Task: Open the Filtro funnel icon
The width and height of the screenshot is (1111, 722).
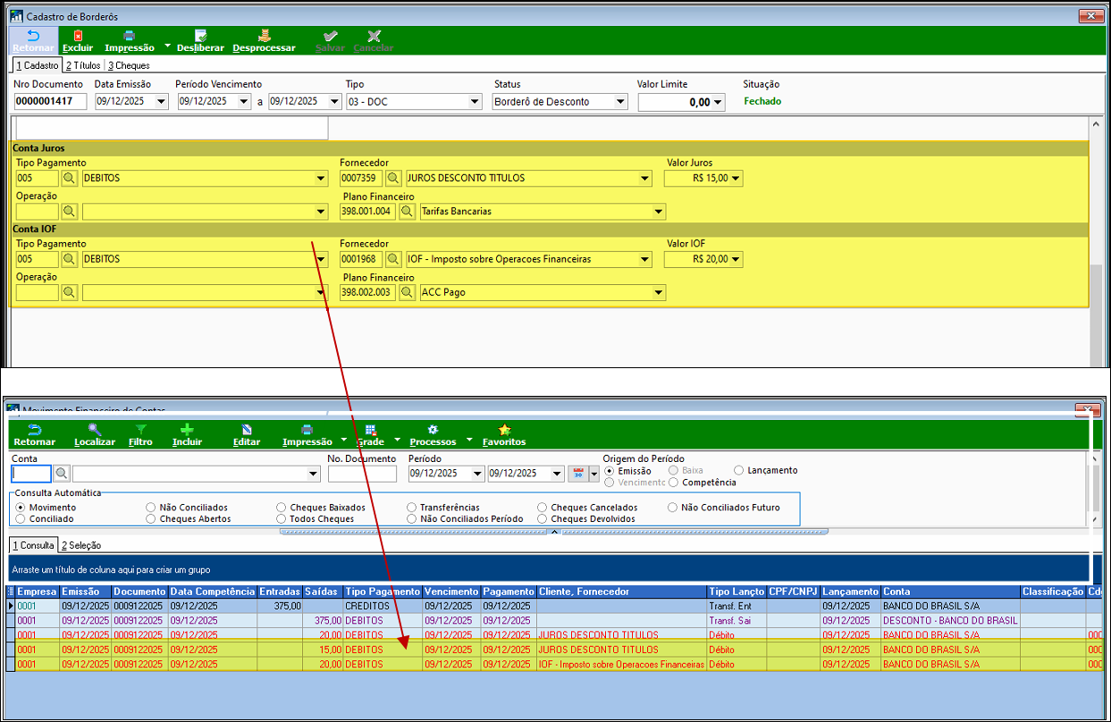Action: pyautogui.click(x=140, y=430)
